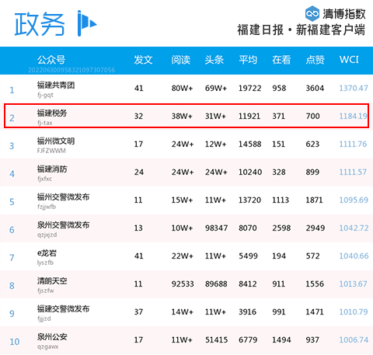Click the lyszfb account ID
The image size is (373, 355).
45,263
